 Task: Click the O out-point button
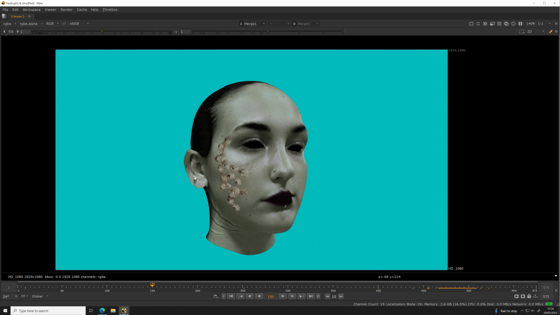318,296
